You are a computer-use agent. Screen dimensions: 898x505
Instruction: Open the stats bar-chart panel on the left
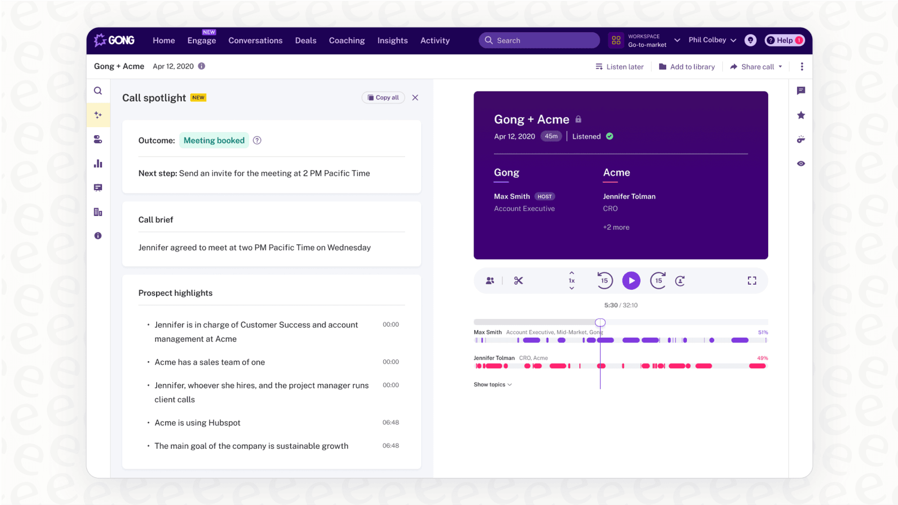pyautogui.click(x=98, y=164)
